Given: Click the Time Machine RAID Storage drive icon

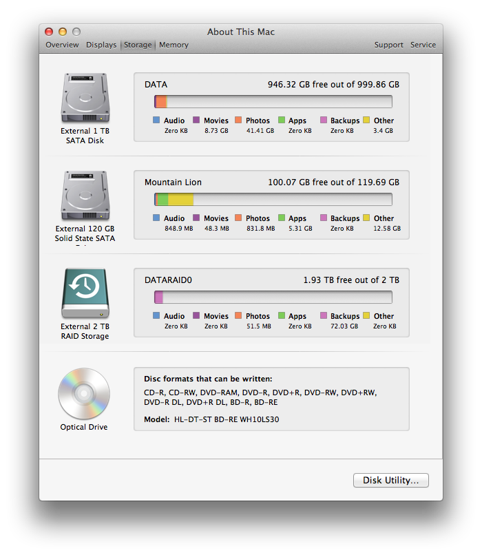Looking at the screenshot, I should click(x=85, y=295).
